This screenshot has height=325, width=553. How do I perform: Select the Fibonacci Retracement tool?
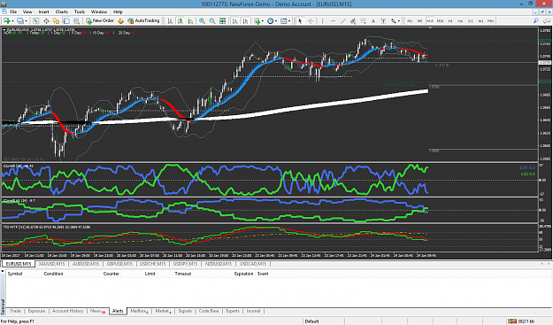(x=364, y=21)
